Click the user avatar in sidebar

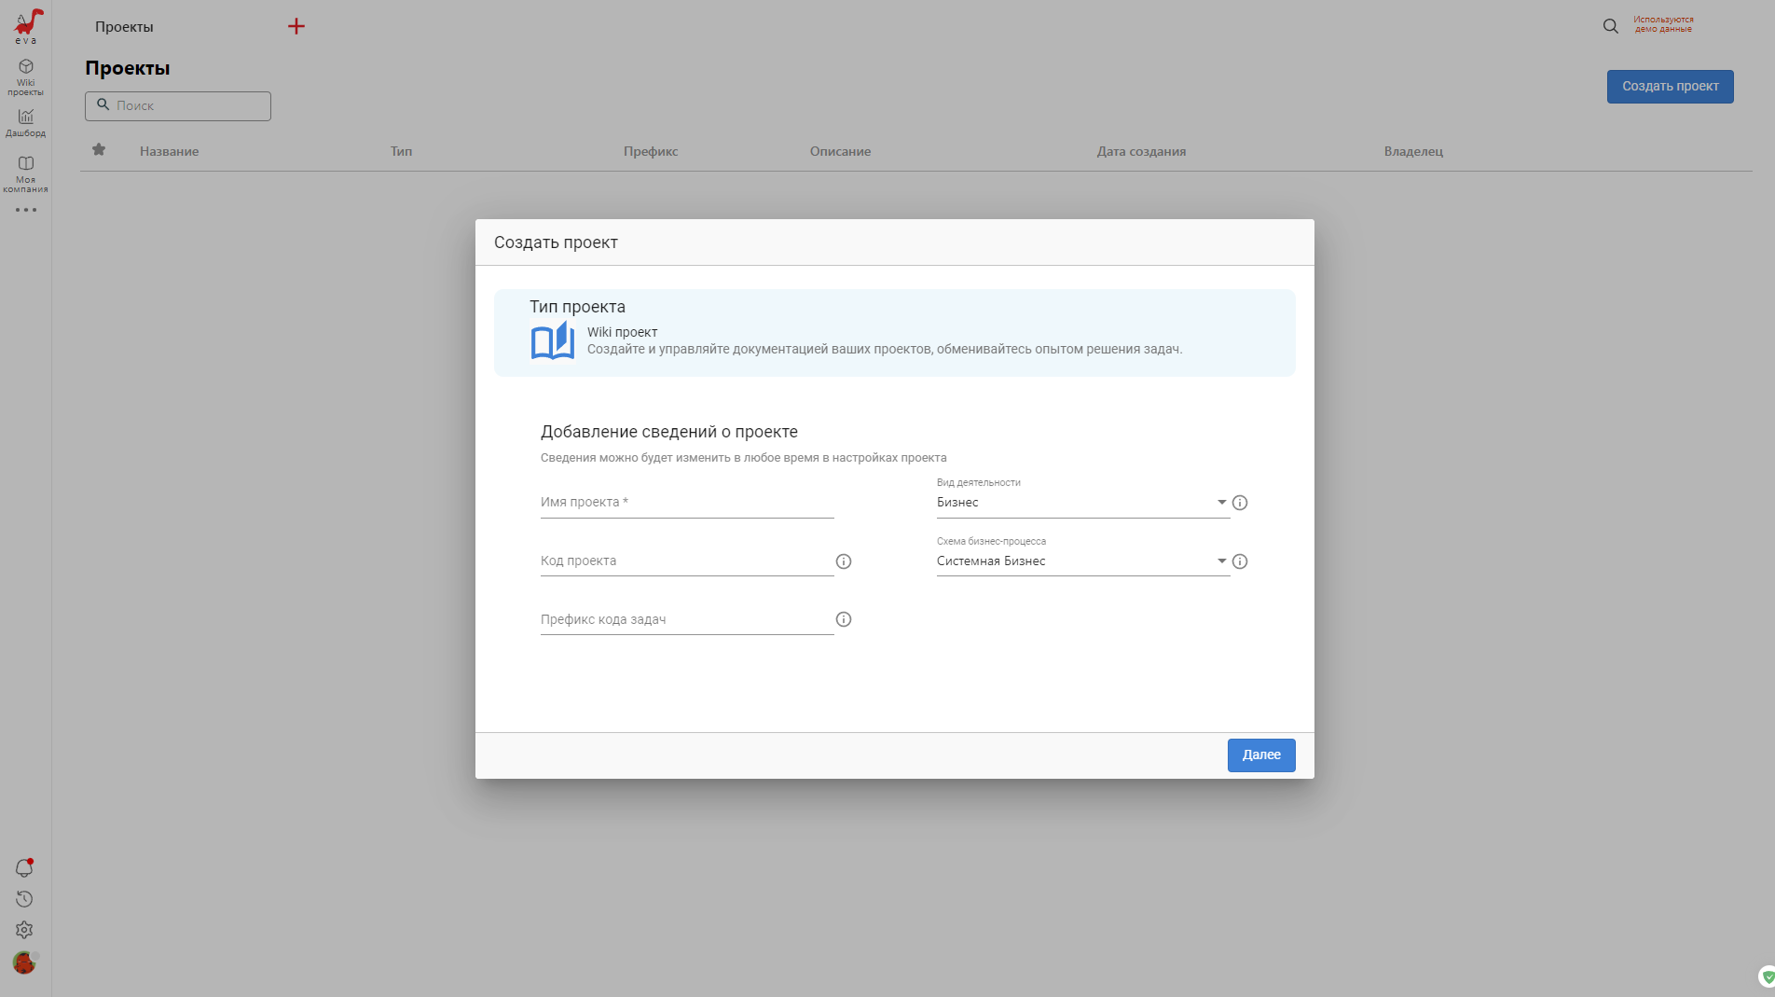[x=24, y=962]
